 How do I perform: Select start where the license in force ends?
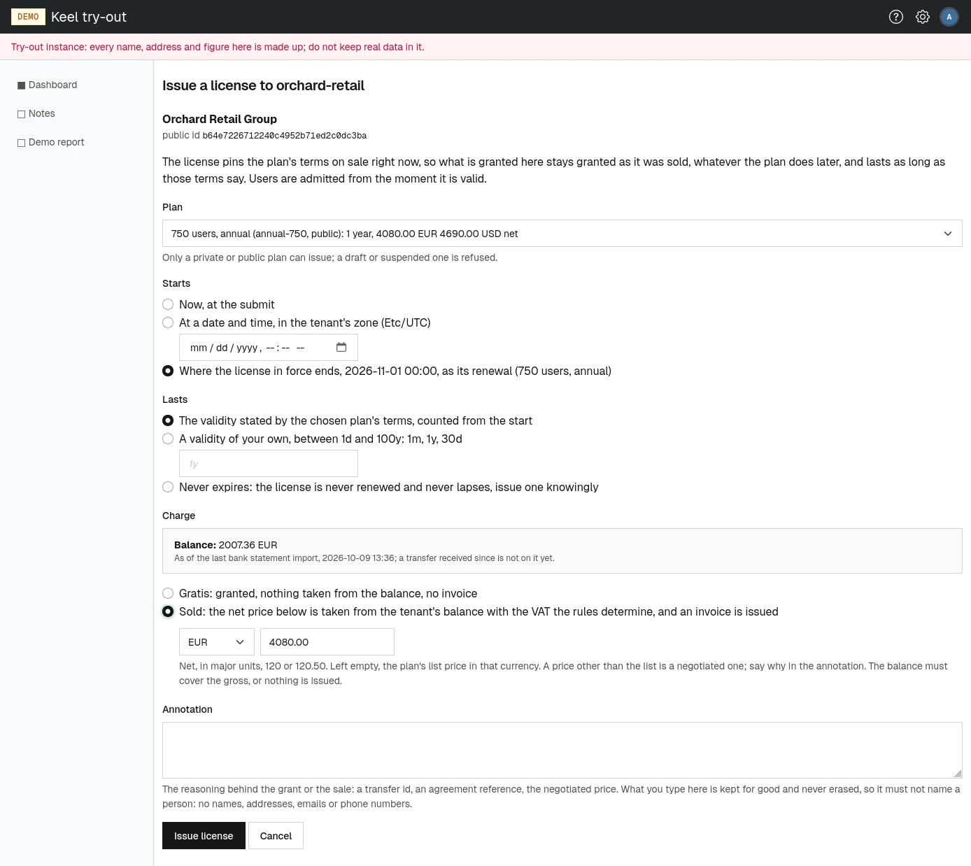coord(168,371)
